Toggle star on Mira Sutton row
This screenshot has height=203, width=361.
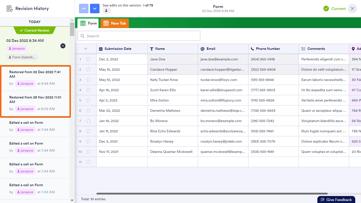[x=88, y=100]
